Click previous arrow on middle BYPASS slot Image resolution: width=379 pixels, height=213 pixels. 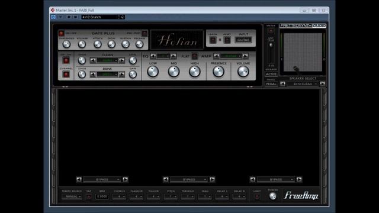(166, 179)
